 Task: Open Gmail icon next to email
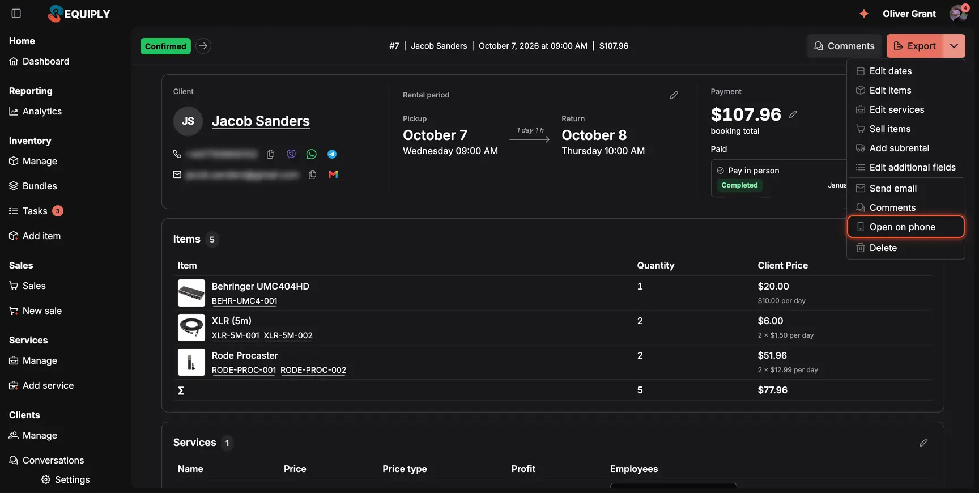point(333,175)
